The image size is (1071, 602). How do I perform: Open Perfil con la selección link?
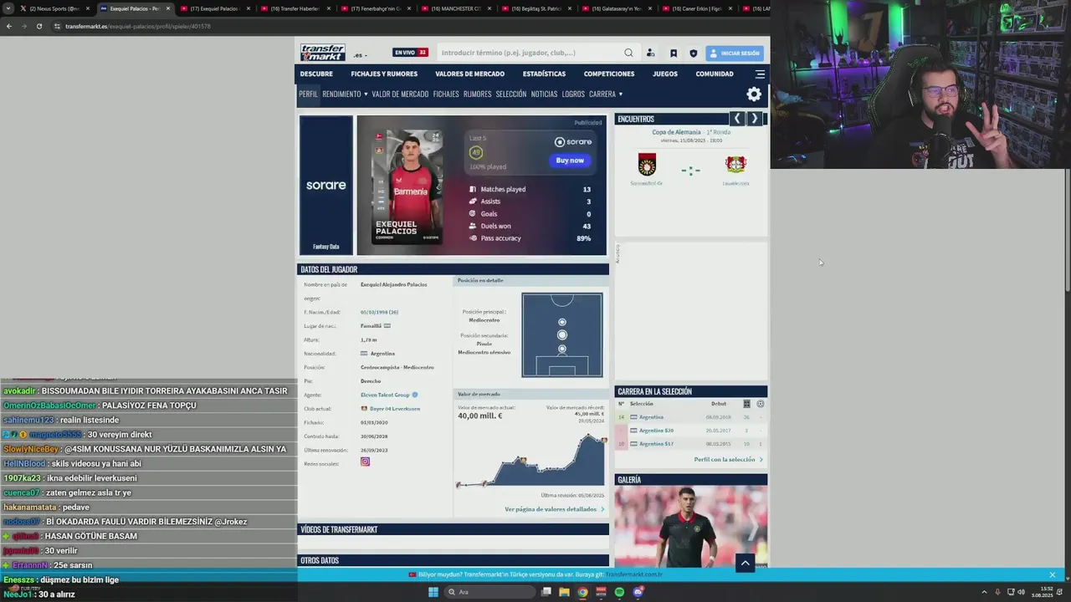coord(728,459)
